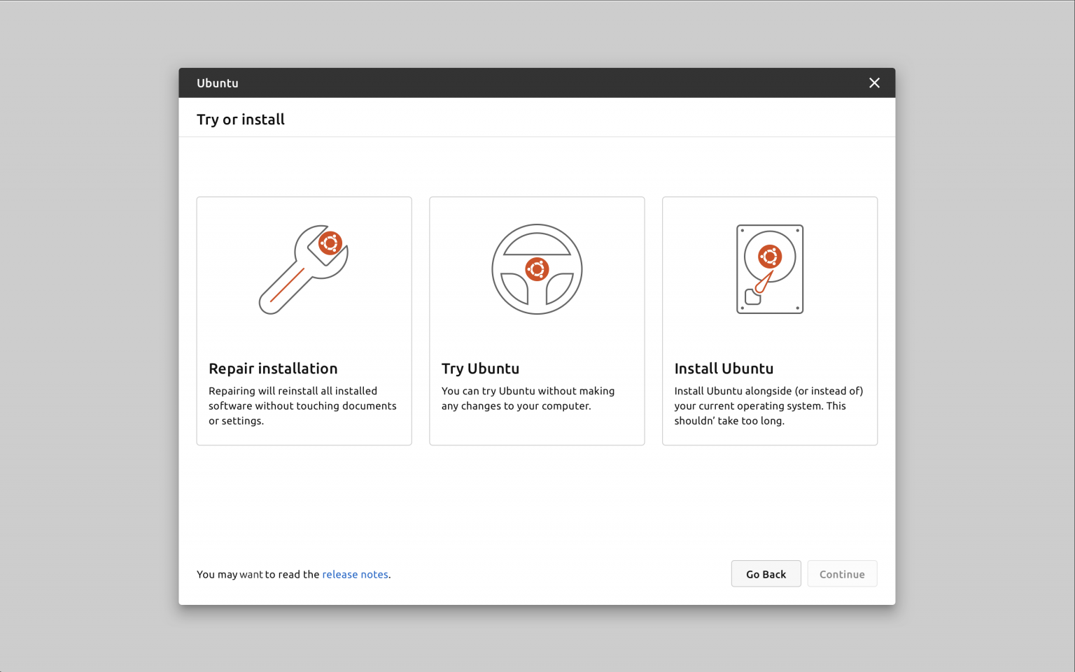
Task: Click the text 'You can try Ubuntu without making'
Action: (528, 391)
